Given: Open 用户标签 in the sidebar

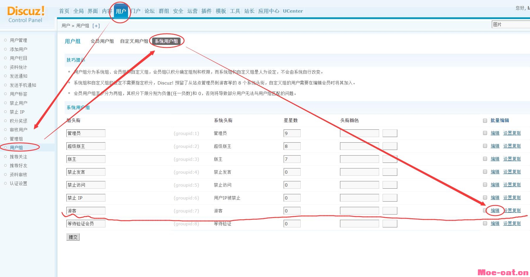Looking at the screenshot, I should (18, 94).
